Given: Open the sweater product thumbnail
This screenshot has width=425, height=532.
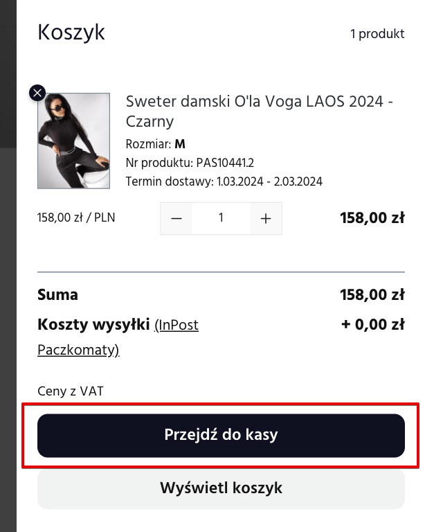Looking at the screenshot, I should (73, 141).
